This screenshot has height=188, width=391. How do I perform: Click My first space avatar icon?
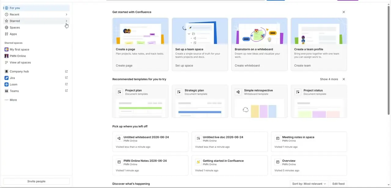pos(6,49)
